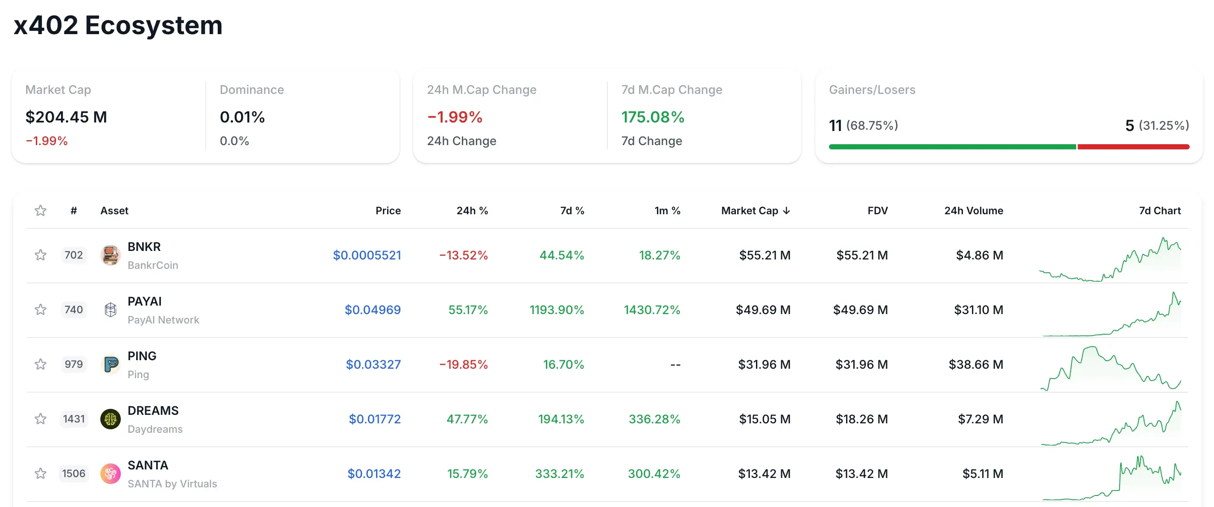Screen dimensions: 1214x507
Task: Click the SANTA by Virtuals logo
Action: [x=110, y=474]
